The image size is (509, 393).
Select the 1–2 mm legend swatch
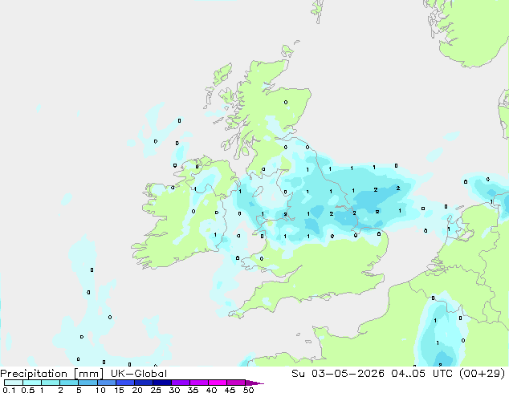(51, 383)
